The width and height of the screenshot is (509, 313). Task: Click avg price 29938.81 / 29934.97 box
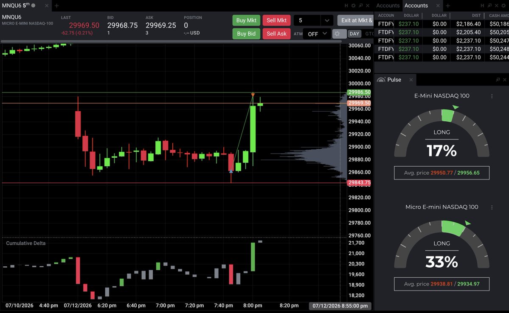[442, 284]
